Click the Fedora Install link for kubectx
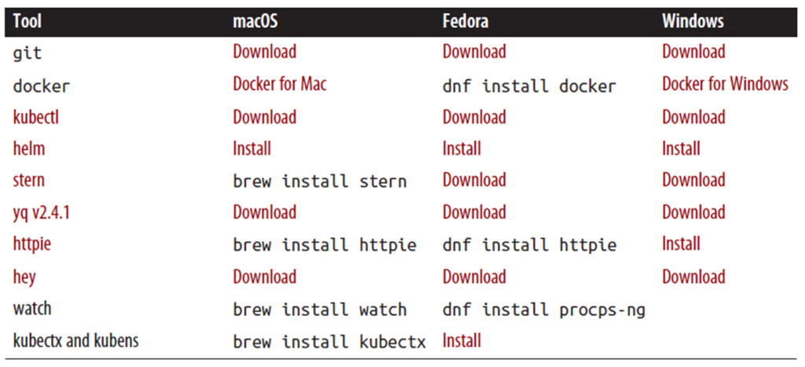Viewport: 805px width, 367px height. click(461, 340)
